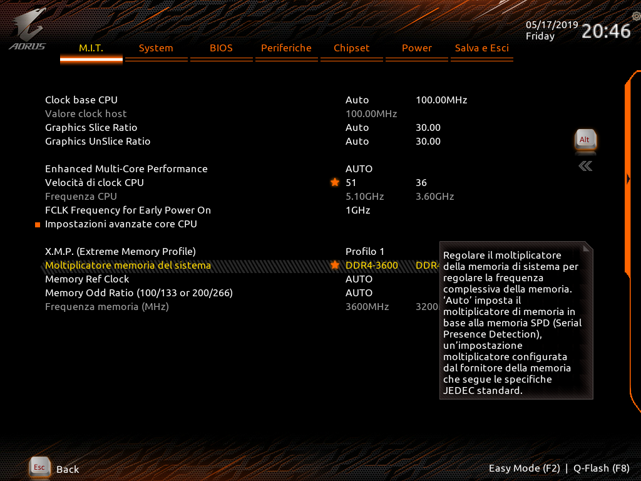Viewport: 641px width, 481px height.
Task: Click the Back button
Action: (x=68, y=469)
